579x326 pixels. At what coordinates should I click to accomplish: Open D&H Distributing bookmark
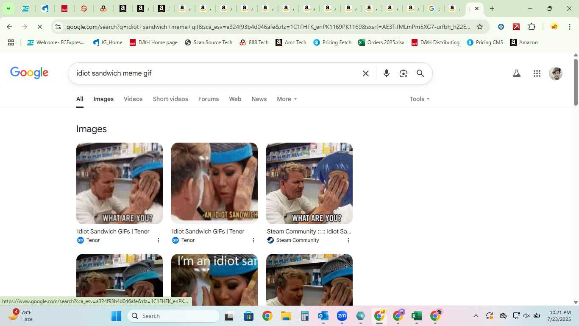click(x=435, y=42)
